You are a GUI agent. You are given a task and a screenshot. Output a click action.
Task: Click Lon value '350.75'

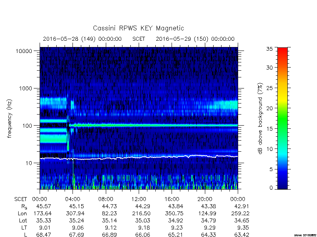click(x=174, y=213)
